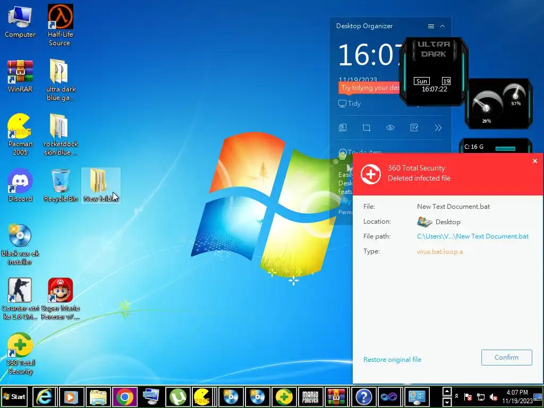Select the rocketdock skin blue folder

coord(61,134)
